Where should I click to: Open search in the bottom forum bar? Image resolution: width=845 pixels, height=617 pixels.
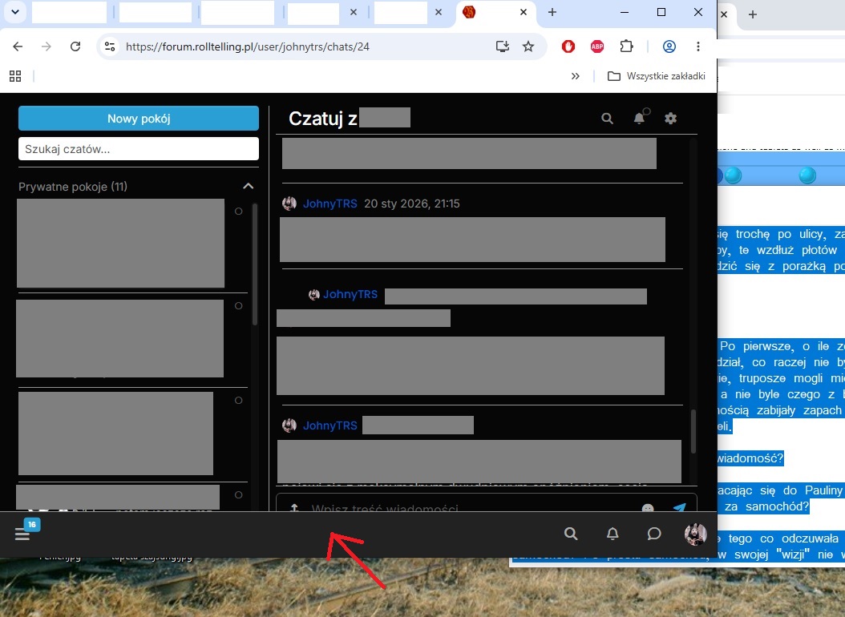pos(571,534)
